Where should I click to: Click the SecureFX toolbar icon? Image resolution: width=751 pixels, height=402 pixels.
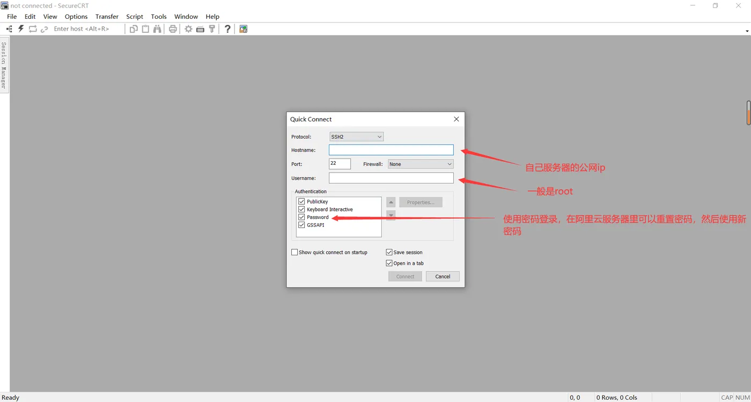(x=244, y=29)
